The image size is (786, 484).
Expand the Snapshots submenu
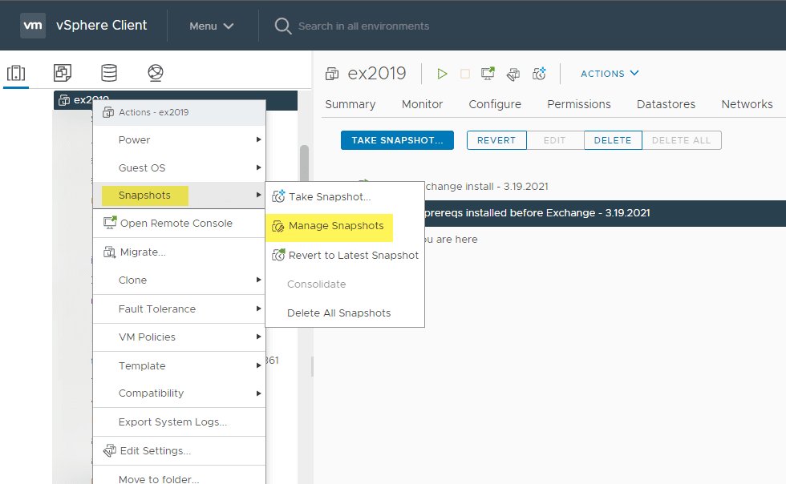click(179, 196)
